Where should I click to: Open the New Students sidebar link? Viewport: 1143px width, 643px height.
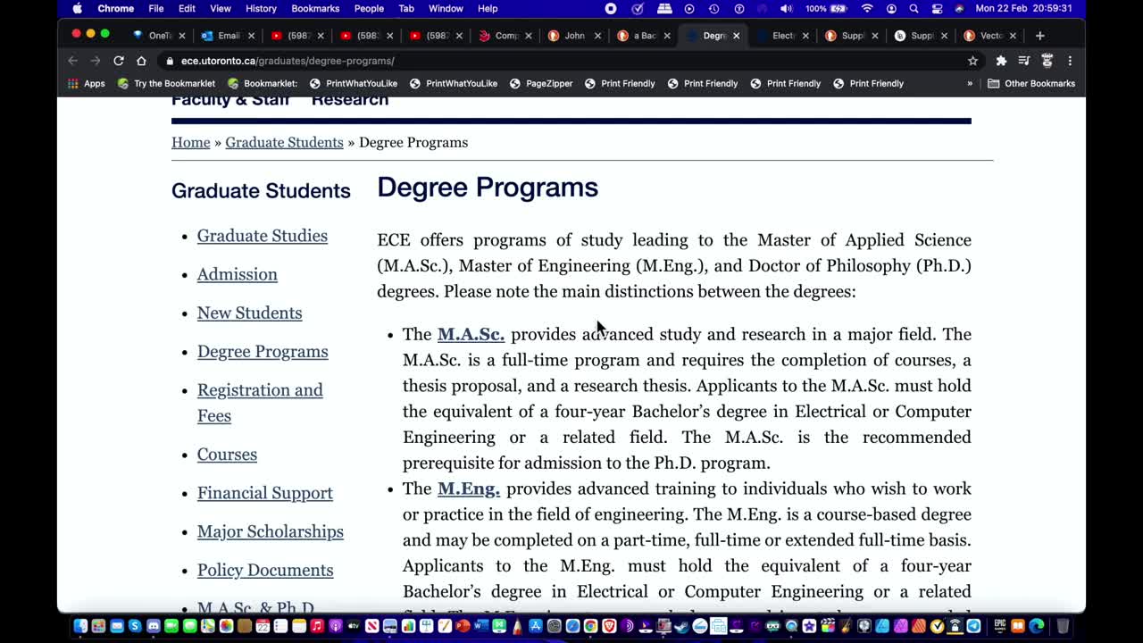click(x=250, y=313)
